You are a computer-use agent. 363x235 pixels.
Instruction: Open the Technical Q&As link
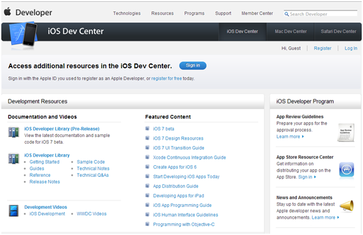(x=93, y=175)
